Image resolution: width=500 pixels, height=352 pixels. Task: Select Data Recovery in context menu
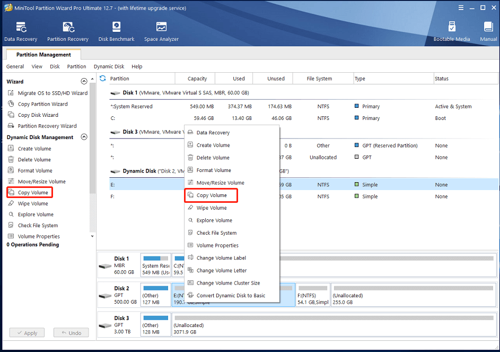tap(232, 133)
